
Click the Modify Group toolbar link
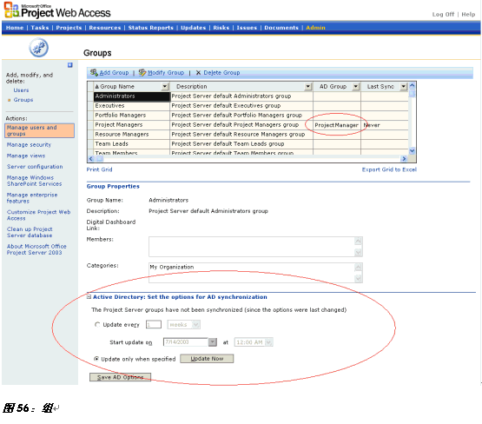(166, 73)
